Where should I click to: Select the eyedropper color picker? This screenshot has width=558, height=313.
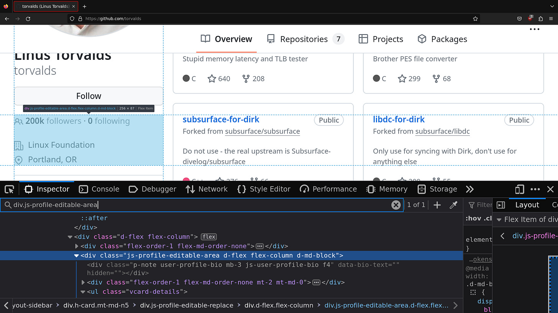click(453, 205)
